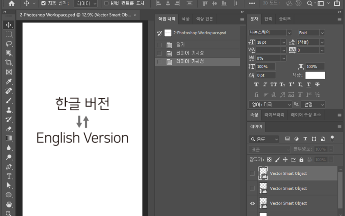The width and height of the screenshot is (345, 216).
Task: Enable the 변형 컨트롤 표시 checkbox
Action: coord(106,3)
